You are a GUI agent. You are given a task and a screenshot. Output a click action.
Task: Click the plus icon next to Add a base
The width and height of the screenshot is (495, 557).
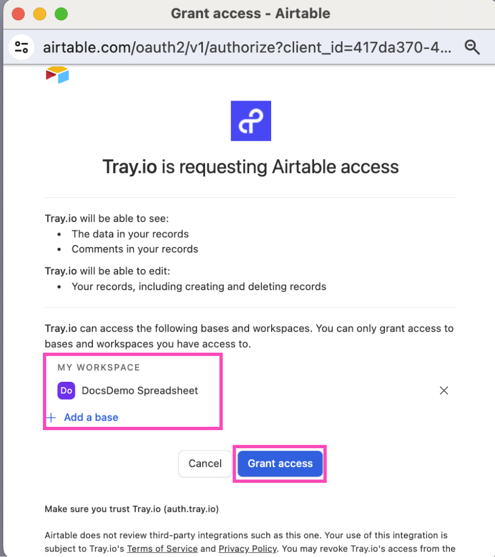coord(51,417)
